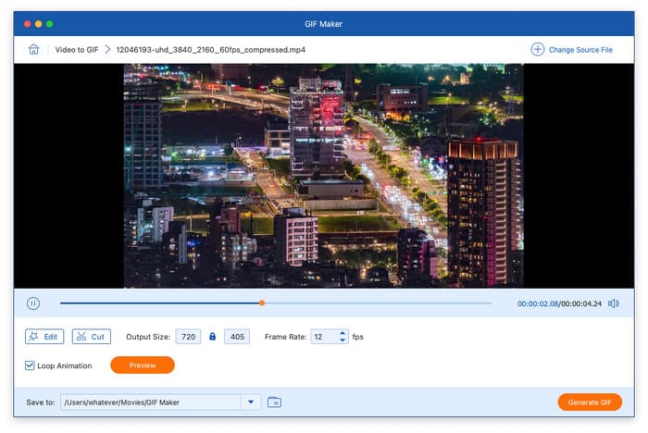Click the Frame Rate value field

click(323, 337)
